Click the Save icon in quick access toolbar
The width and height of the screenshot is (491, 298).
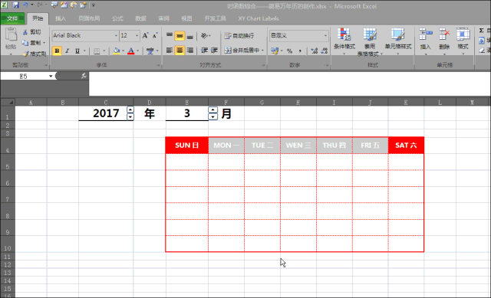15,5
